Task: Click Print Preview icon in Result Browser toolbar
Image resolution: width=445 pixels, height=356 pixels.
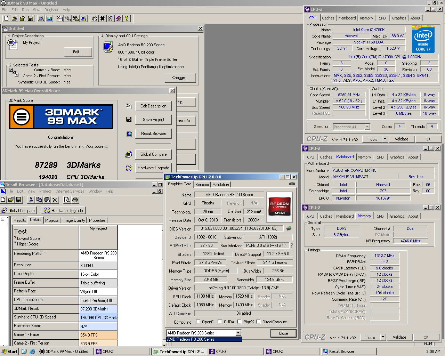Action: 67,200
